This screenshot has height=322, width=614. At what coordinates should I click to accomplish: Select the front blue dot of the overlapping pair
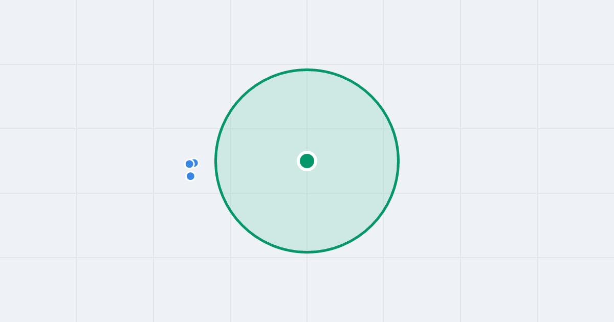[x=189, y=164]
